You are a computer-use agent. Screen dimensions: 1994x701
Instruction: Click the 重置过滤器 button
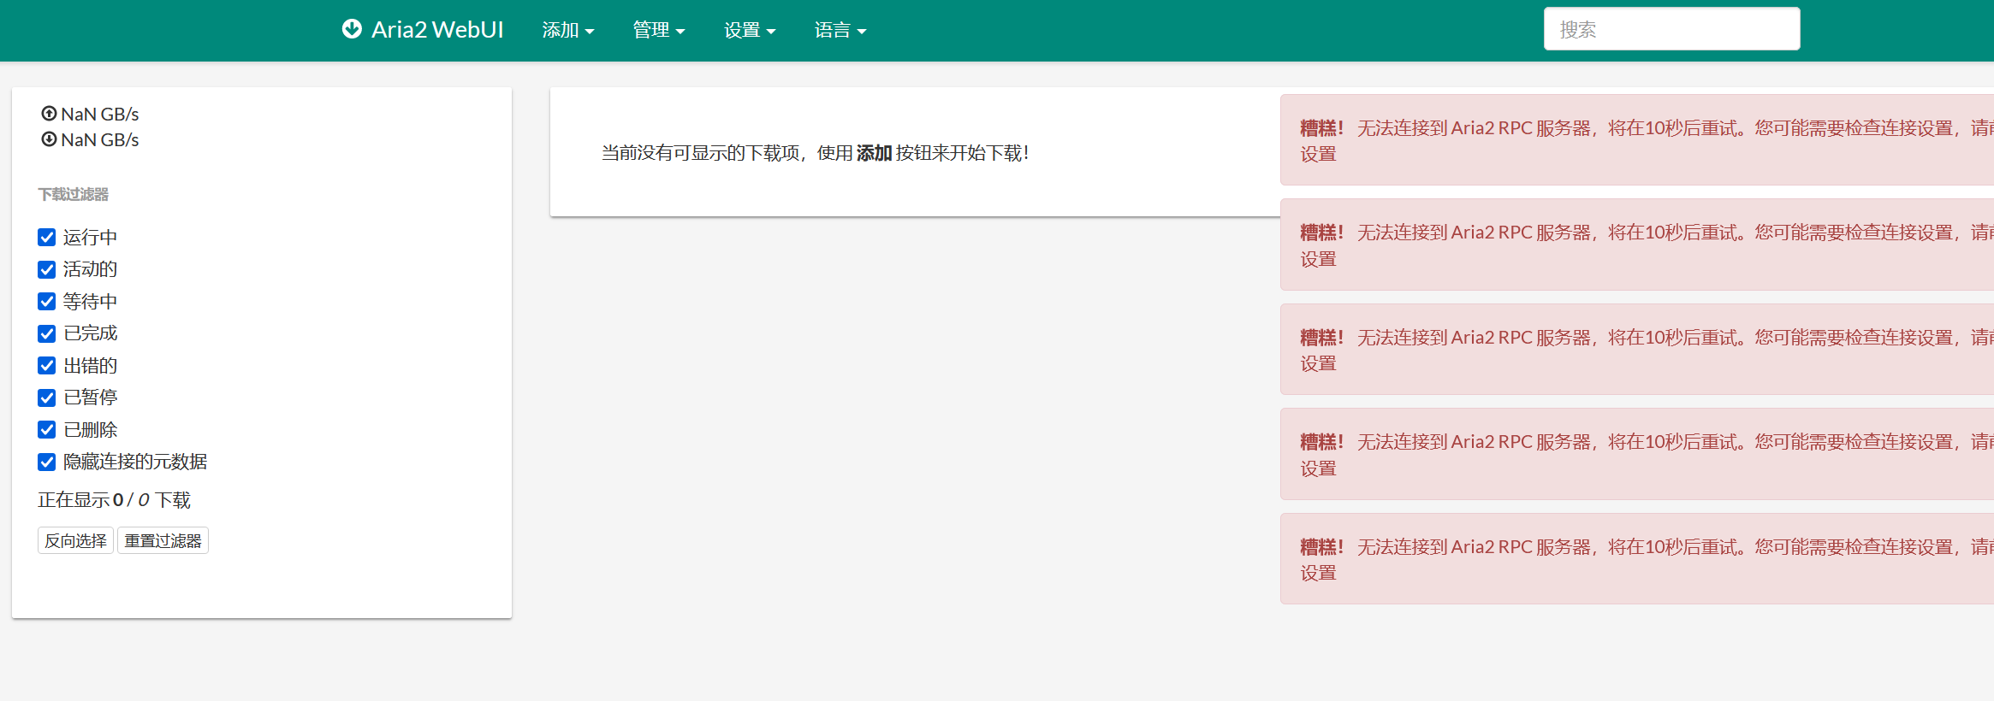pos(163,541)
